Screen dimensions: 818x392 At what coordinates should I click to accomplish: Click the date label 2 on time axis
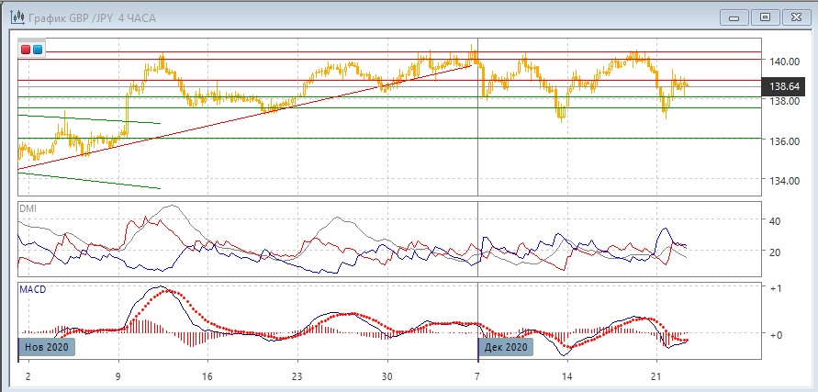(x=28, y=376)
